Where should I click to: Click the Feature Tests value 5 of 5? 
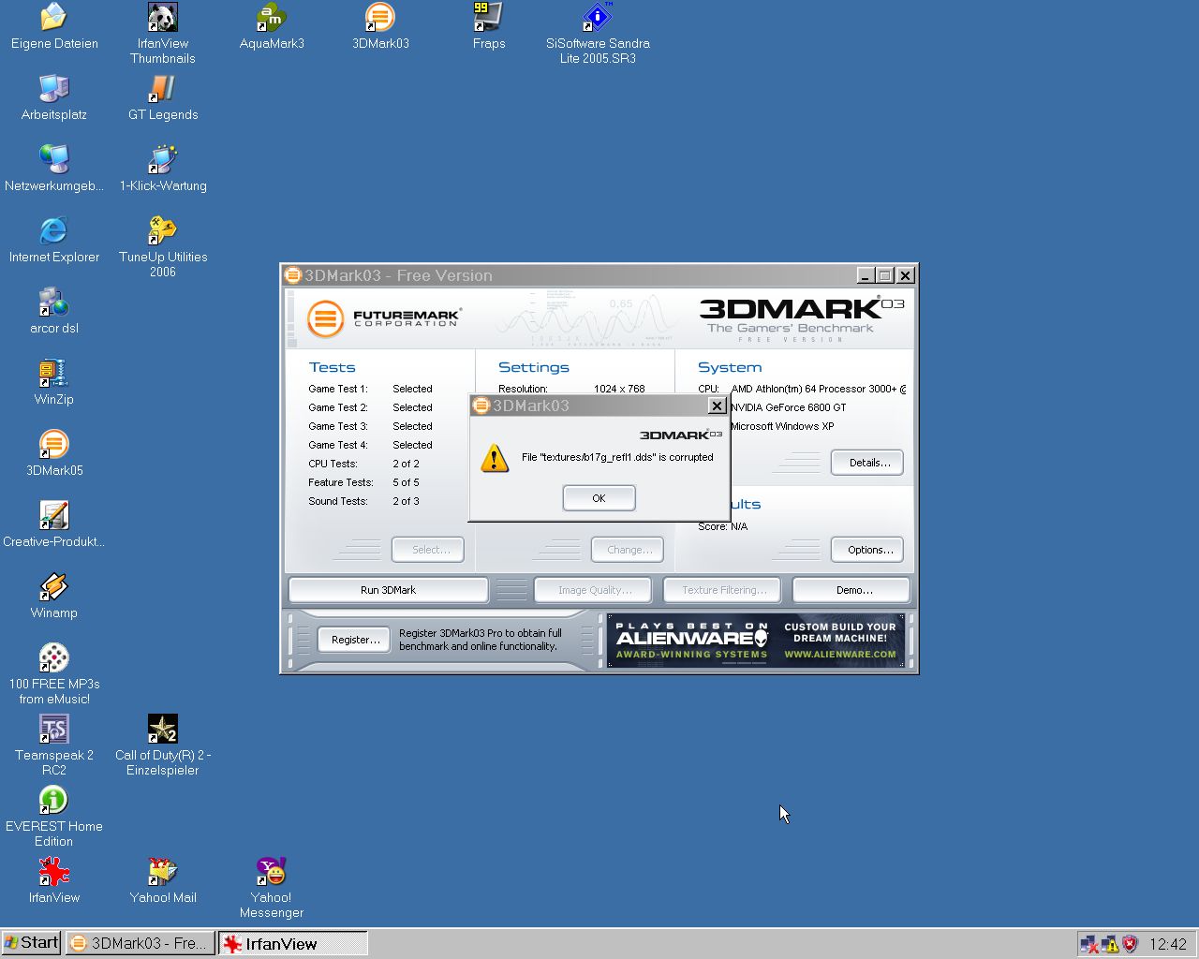pyautogui.click(x=406, y=482)
